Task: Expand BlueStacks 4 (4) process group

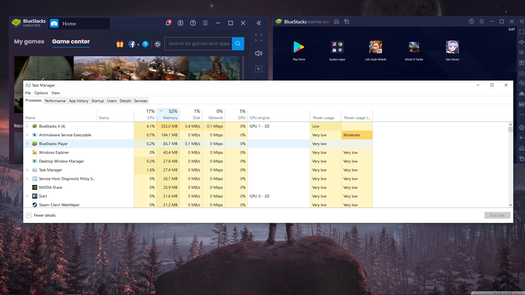Action: [27, 126]
